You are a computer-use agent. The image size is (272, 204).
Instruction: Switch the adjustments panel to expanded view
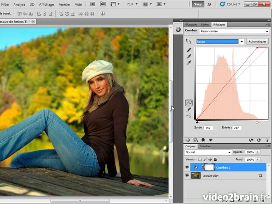coord(195,140)
